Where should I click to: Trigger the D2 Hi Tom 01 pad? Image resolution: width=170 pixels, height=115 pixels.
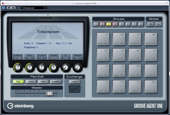(x=135, y=39)
